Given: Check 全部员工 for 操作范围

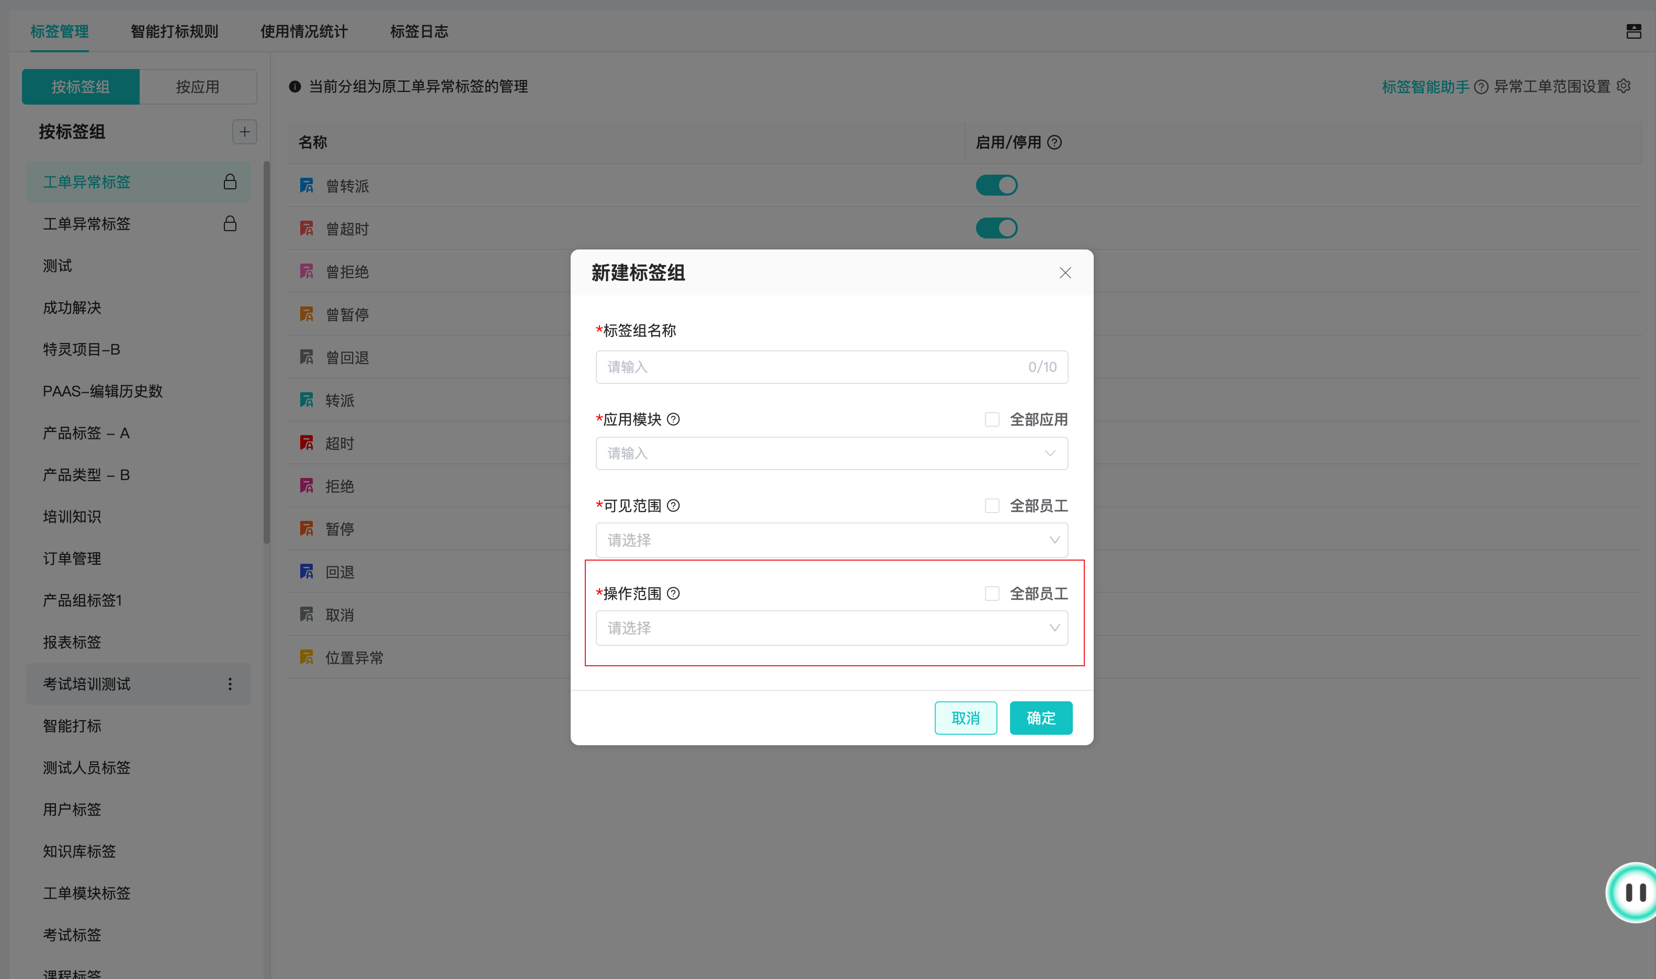Looking at the screenshot, I should click(992, 594).
